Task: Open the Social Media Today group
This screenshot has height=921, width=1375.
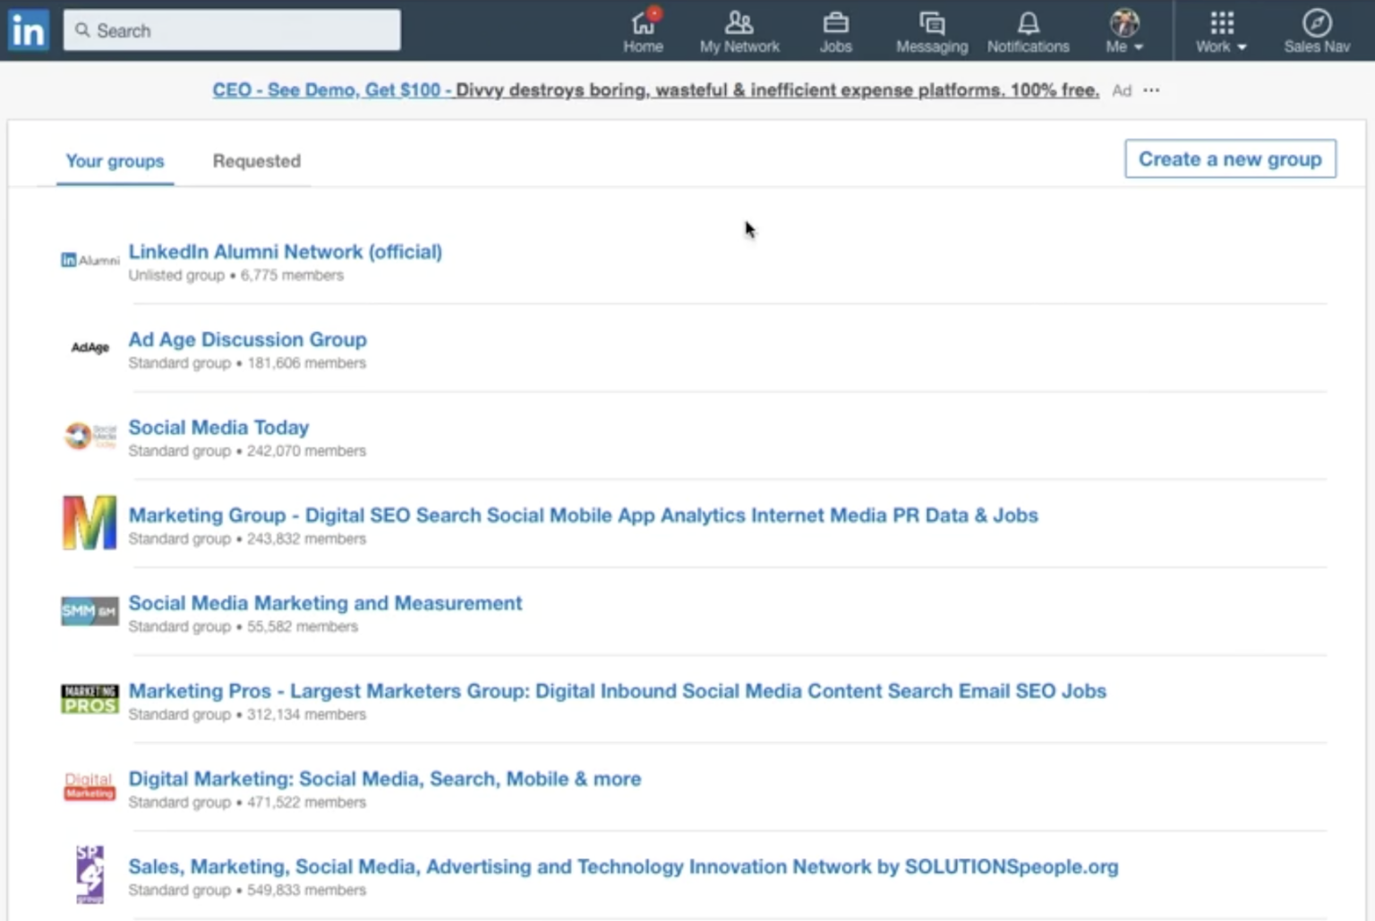Action: [218, 427]
